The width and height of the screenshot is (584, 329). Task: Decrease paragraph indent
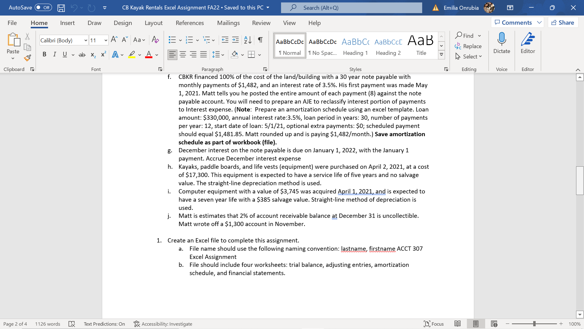pos(225,40)
